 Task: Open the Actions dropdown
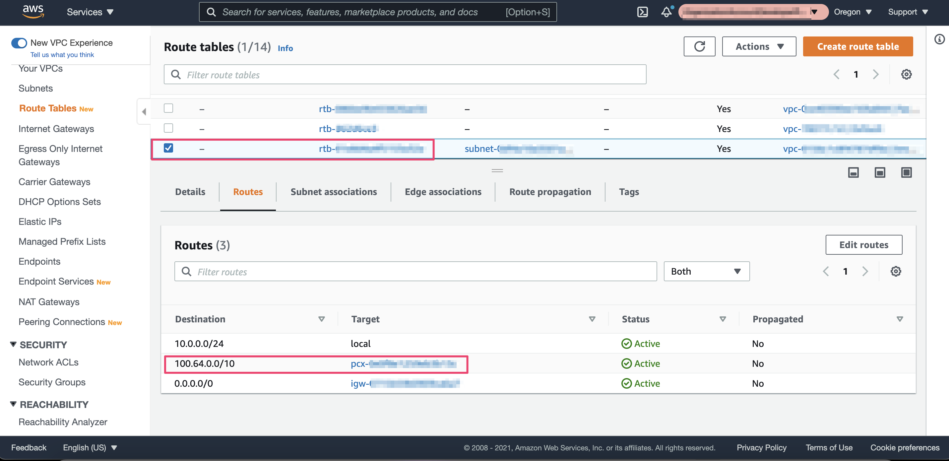click(759, 46)
